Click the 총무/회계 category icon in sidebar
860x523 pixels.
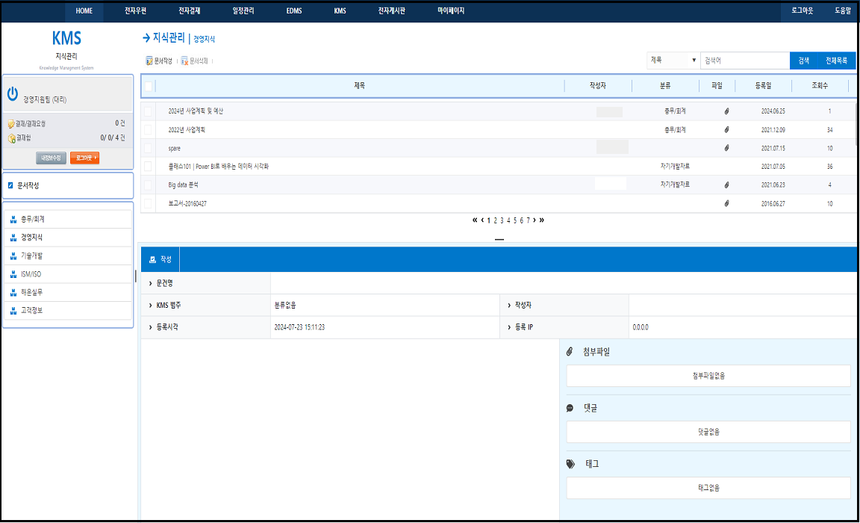13,220
